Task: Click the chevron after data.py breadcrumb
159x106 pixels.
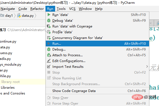Action: [x=35, y=16]
